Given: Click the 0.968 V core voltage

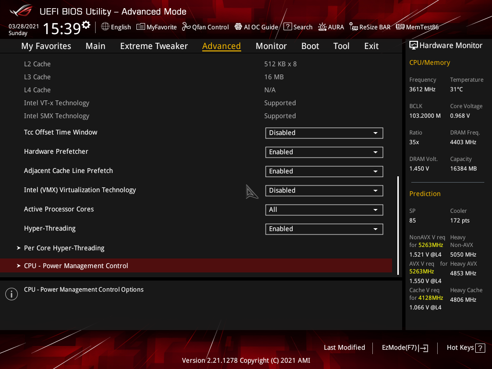Looking at the screenshot, I should 460,116.
